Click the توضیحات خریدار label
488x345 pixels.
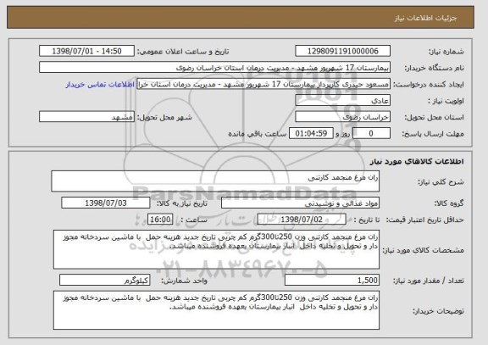[438, 311]
